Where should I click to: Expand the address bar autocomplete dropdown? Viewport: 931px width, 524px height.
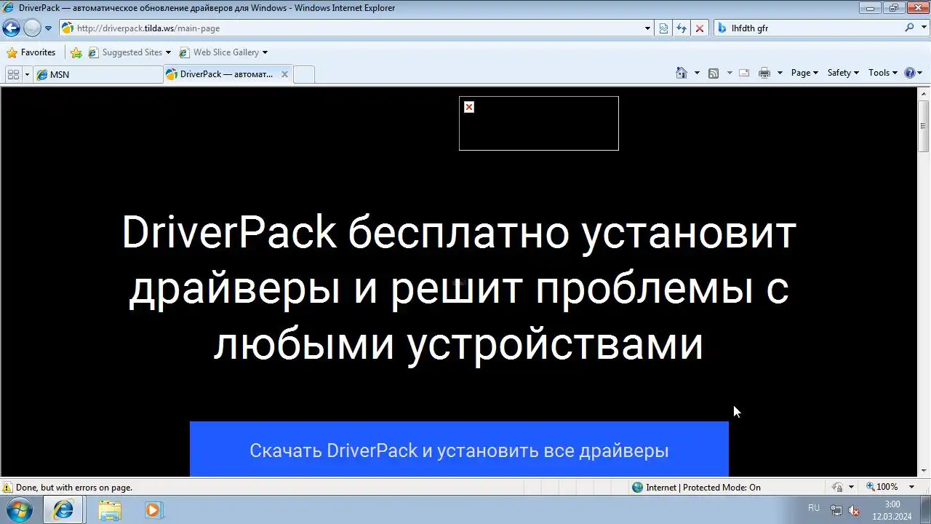[x=647, y=28]
